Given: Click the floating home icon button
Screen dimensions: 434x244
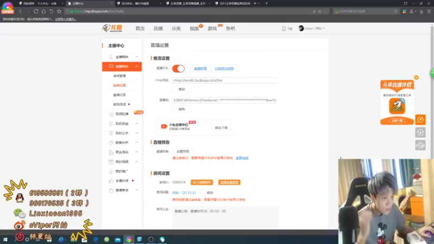Looking at the screenshot, I should click(420, 132).
